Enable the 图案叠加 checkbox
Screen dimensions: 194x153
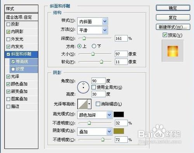click(8, 99)
